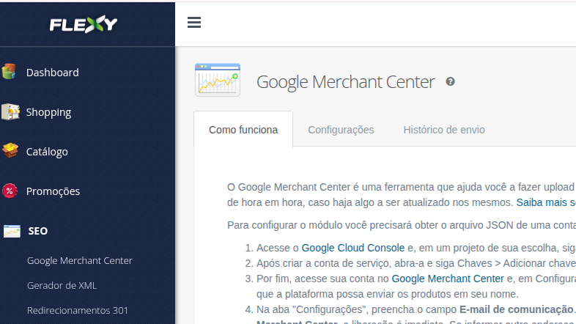This screenshot has width=576, height=324.
Task: Click the Shopping storefront icon
Action: (x=10, y=111)
